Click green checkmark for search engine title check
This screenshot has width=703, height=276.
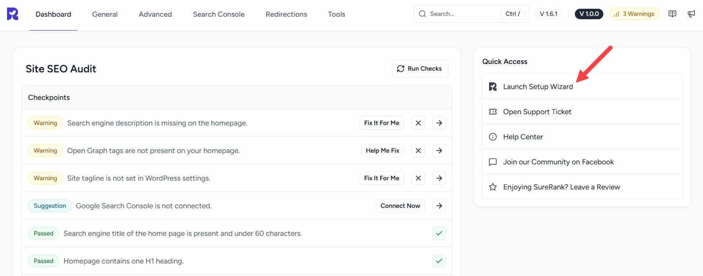click(x=439, y=233)
